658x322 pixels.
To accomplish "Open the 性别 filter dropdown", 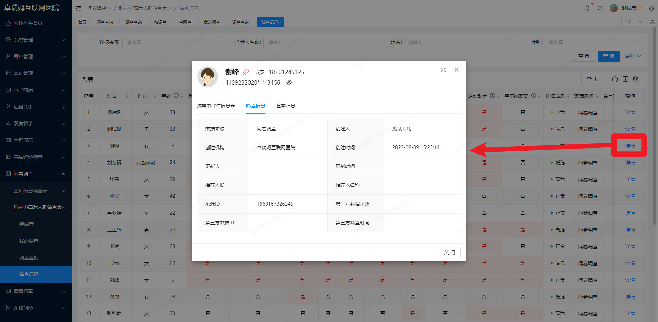I will [x=594, y=42].
